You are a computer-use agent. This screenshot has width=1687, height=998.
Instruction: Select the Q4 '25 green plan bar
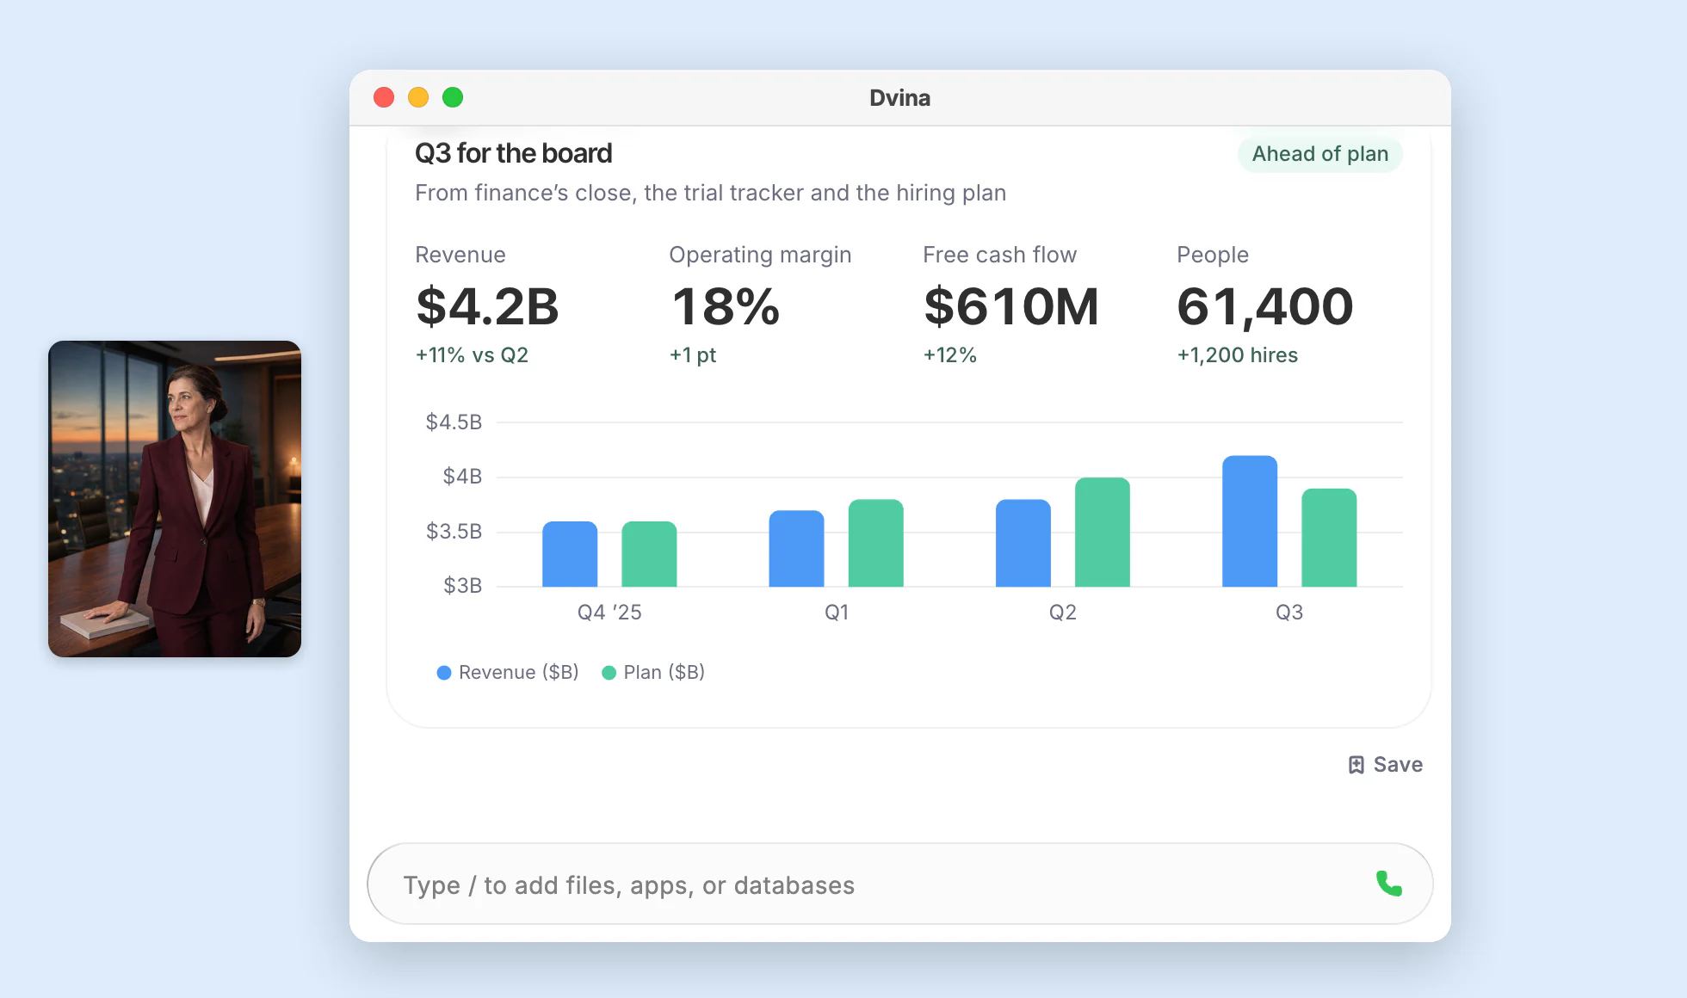click(x=649, y=554)
